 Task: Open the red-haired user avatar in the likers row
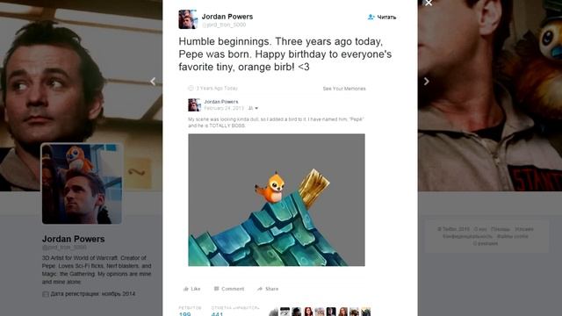point(308,312)
